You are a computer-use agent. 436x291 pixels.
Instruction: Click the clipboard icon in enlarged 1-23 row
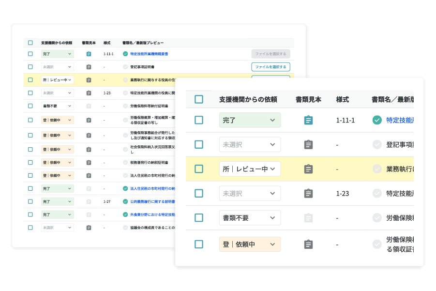pos(308,193)
